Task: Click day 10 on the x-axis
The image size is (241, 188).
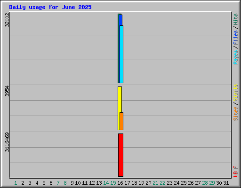Action: (x=78, y=183)
